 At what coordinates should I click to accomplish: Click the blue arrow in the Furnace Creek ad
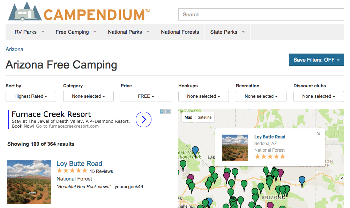(x=143, y=119)
